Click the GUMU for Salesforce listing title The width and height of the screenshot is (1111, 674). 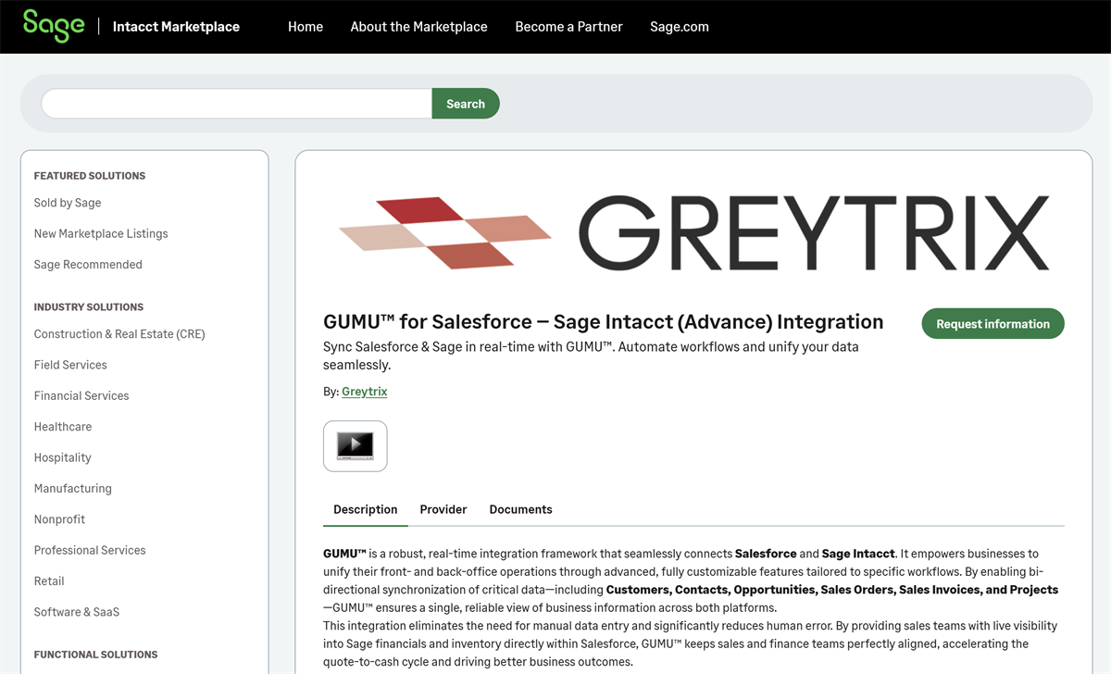(604, 322)
